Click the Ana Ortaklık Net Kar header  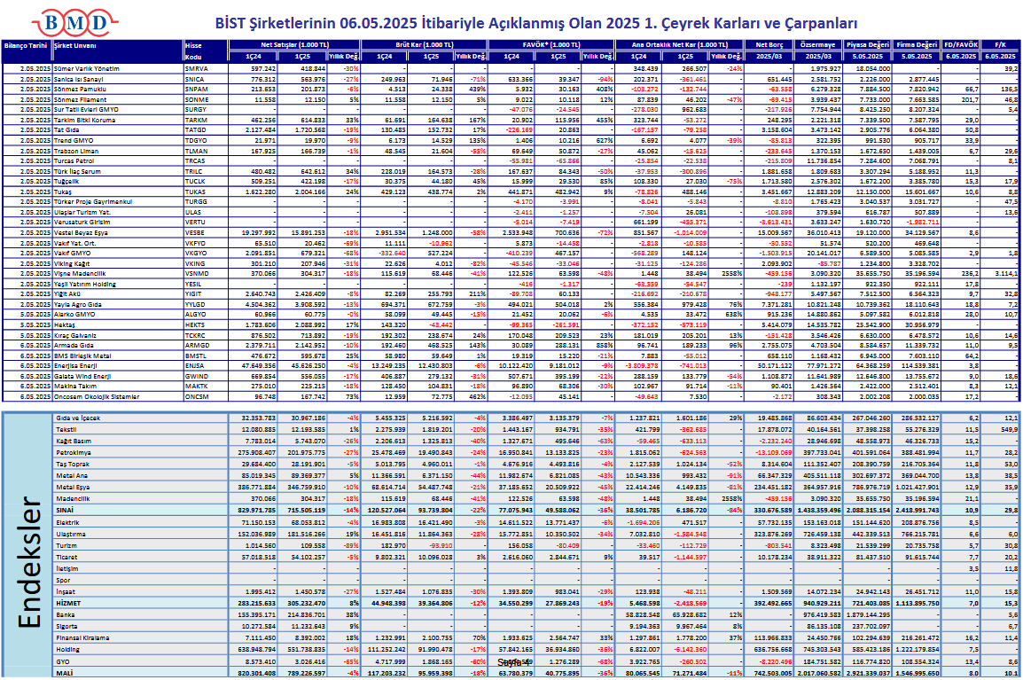(680, 45)
